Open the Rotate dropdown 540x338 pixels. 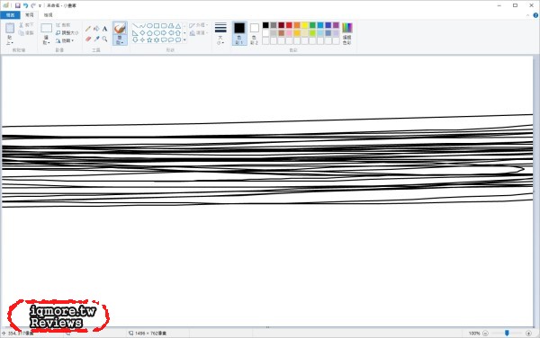[65, 40]
